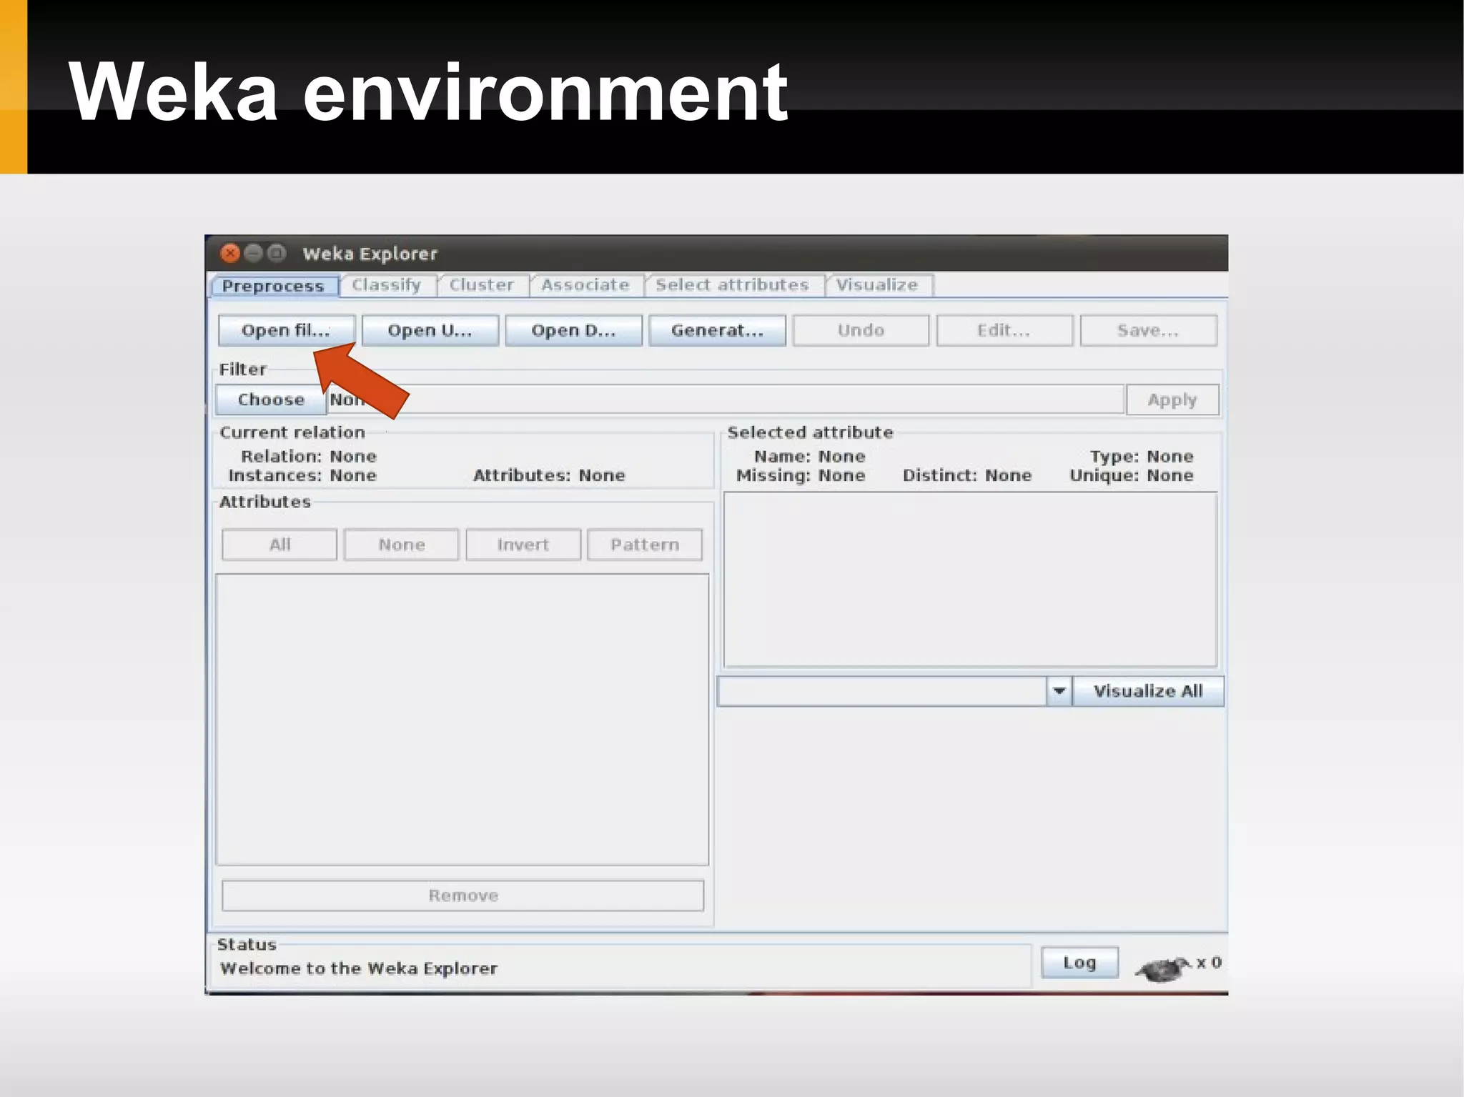Go to the Associate tab
1464x1097 pixels.
tap(585, 285)
